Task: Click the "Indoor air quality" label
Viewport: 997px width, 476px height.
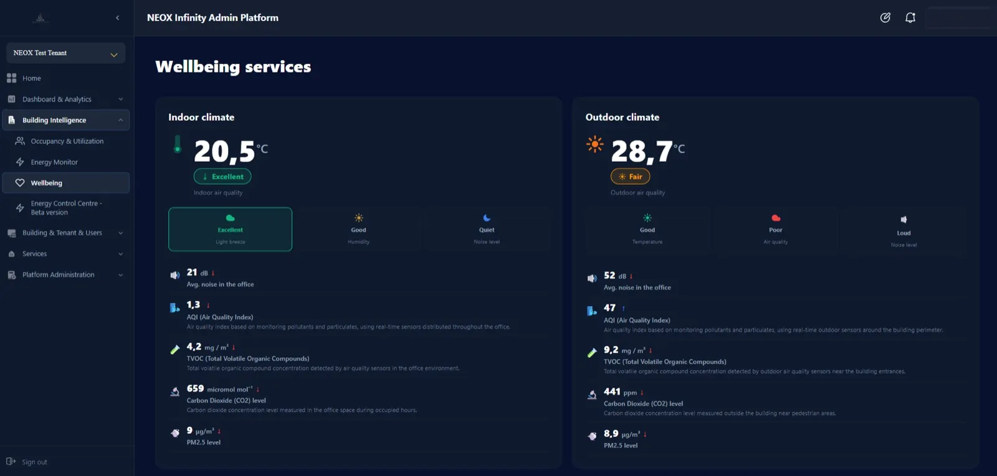Action: pos(218,193)
